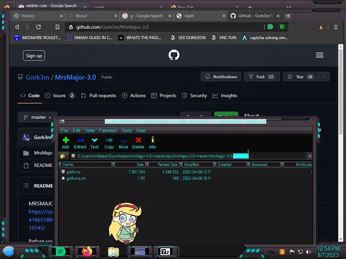The height and width of the screenshot is (259, 346).
Task: Click the red Delete icon in 7-Zip
Action: tap(138, 140)
